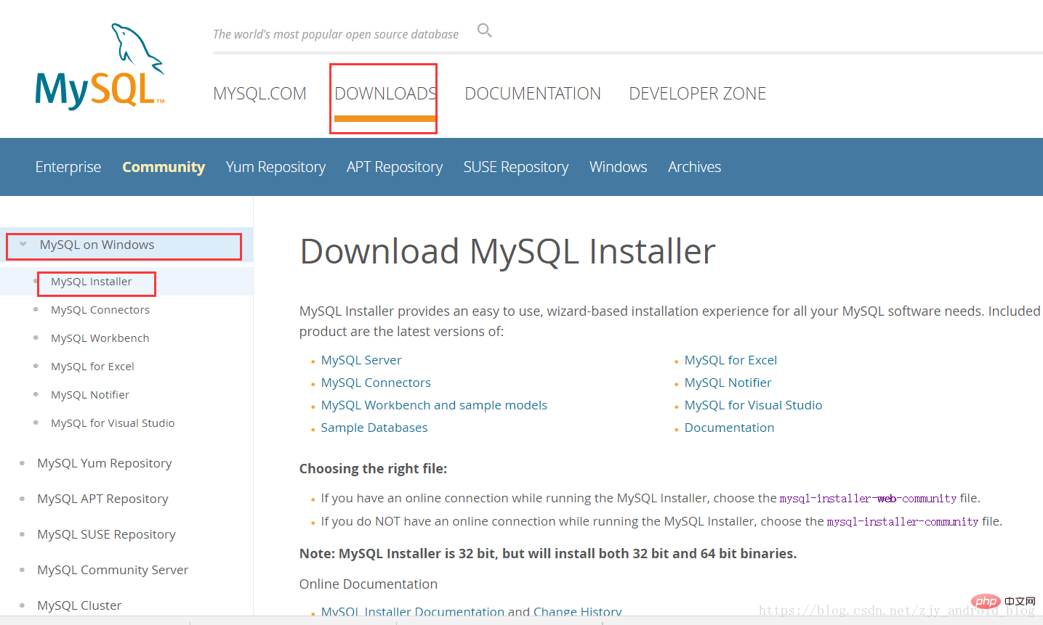The height and width of the screenshot is (625, 1043).
Task: Open MySQL Cluster in sidebar
Action: (x=79, y=605)
